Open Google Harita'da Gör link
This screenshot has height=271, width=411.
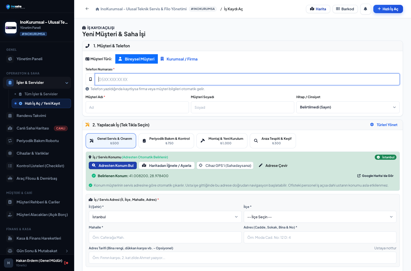click(x=375, y=176)
